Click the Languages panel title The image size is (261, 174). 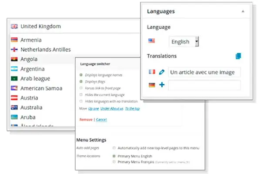tap(161, 11)
